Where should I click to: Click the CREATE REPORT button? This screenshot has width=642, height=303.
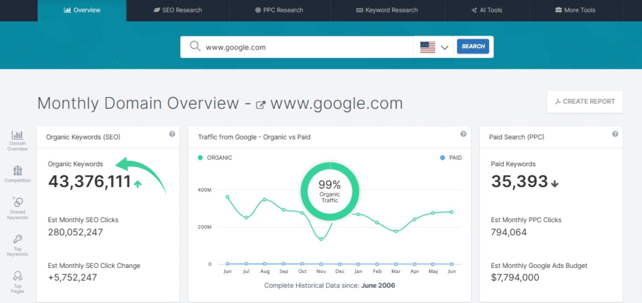[584, 101]
